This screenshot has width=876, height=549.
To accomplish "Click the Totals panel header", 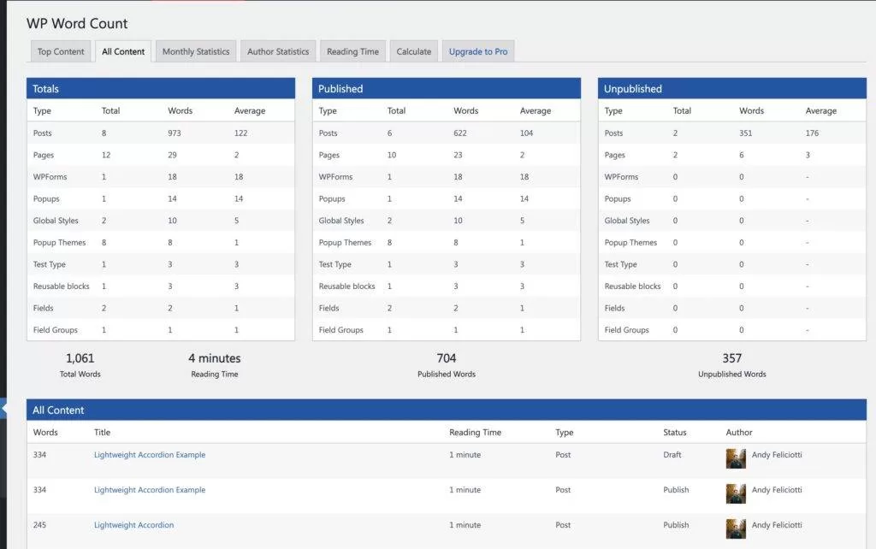I will pyautogui.click(x=161, y=88).
